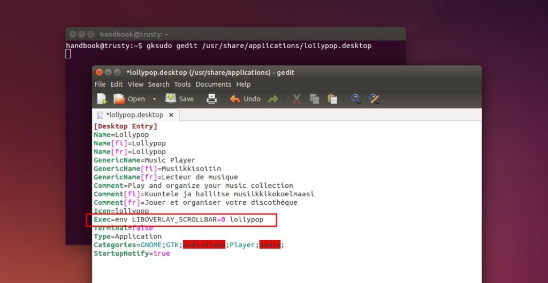Image resolution: width=548 pixels, height=283 pixels.
Task: Click the Icon=lollypop line
Action: pos(121,211)
